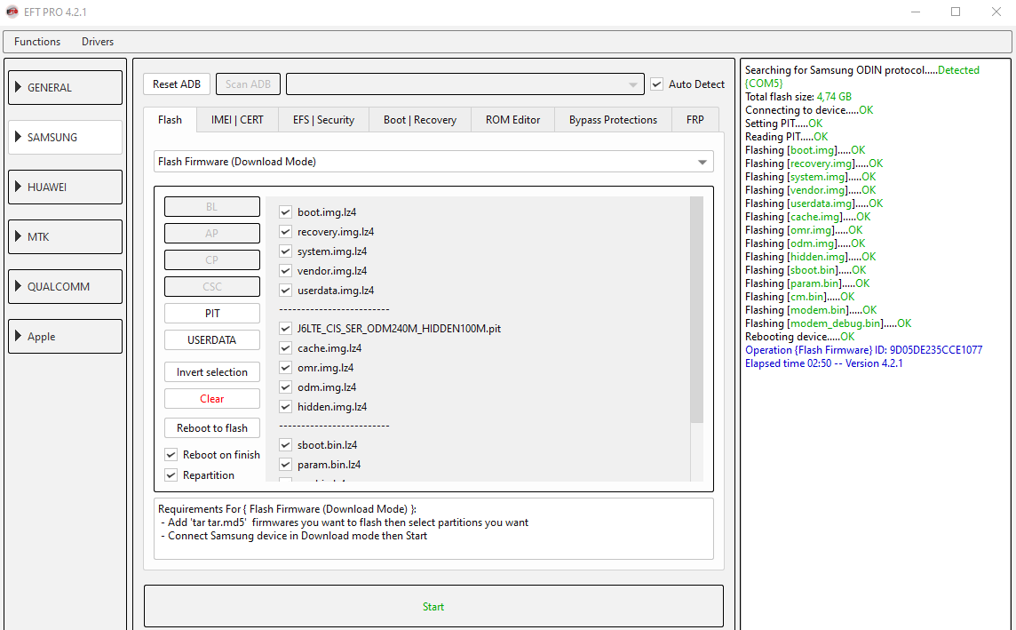Screen dimensions: 1016x630
Task: Switch to the IMEI | CERT tab
Action: click(237, 120)
